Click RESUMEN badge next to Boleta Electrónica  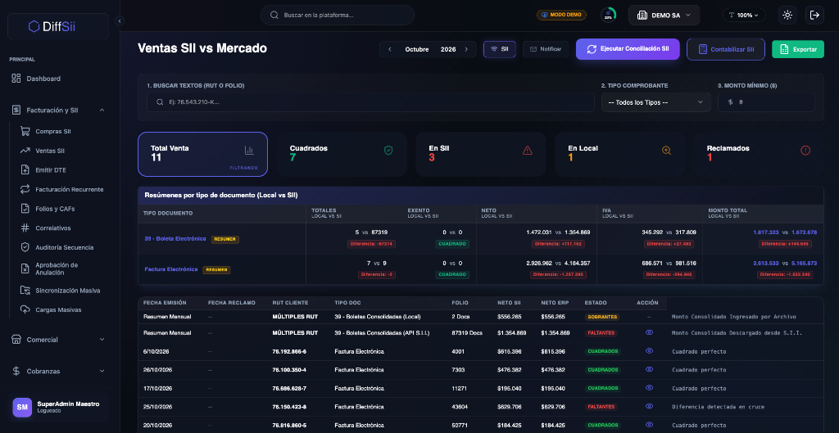pos(225,240)
